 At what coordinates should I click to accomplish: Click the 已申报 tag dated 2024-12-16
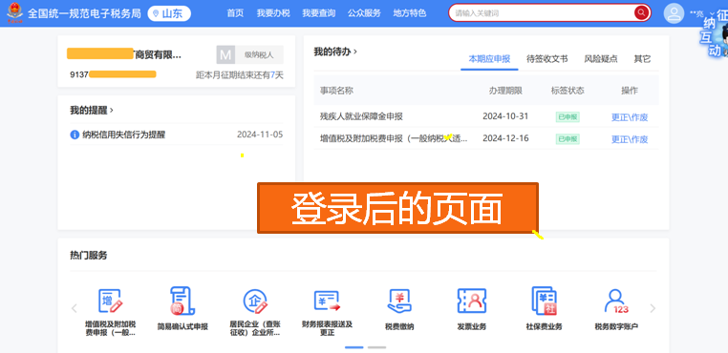coord(567,138)
